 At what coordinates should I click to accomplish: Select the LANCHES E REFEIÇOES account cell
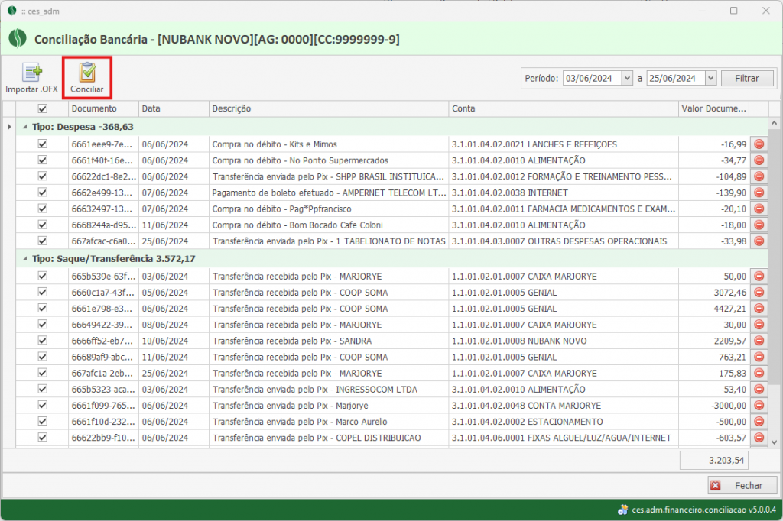point(564,144)
